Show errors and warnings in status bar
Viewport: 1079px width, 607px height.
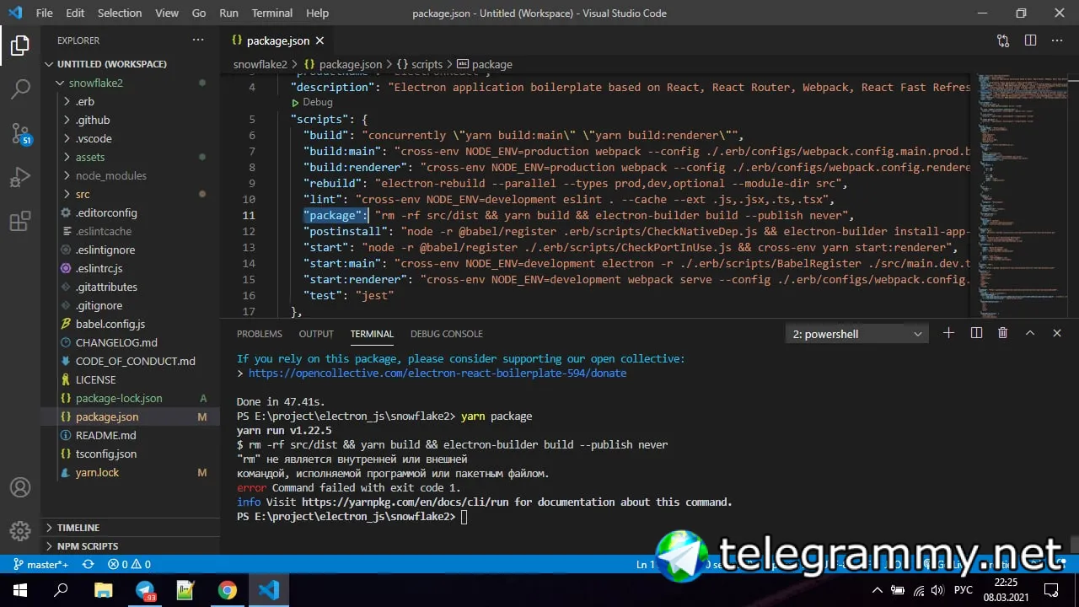coord(129,565)
